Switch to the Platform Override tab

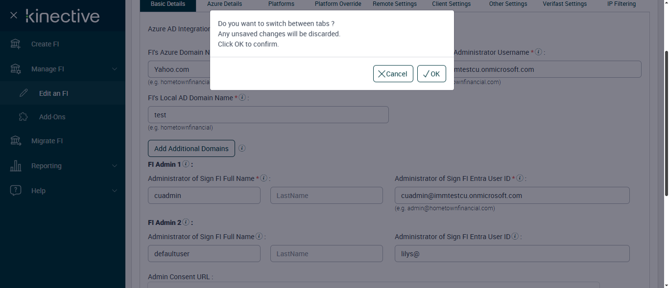pyautogui.click(x=338, y=4)
